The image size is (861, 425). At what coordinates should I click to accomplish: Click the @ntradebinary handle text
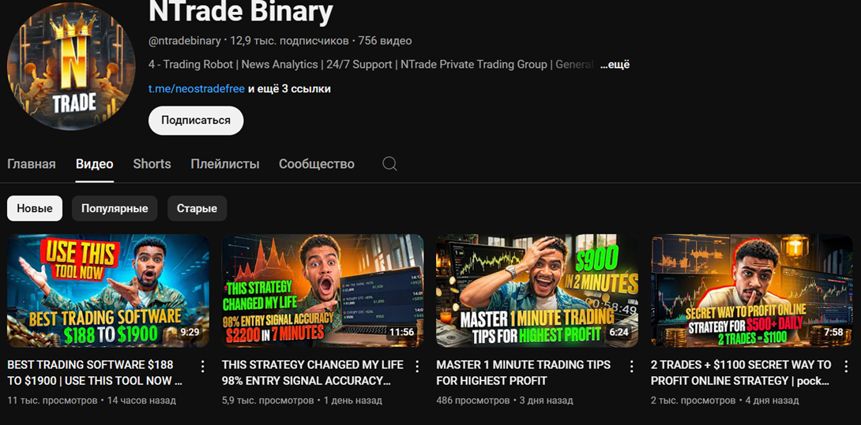click(x=185, y=40)
